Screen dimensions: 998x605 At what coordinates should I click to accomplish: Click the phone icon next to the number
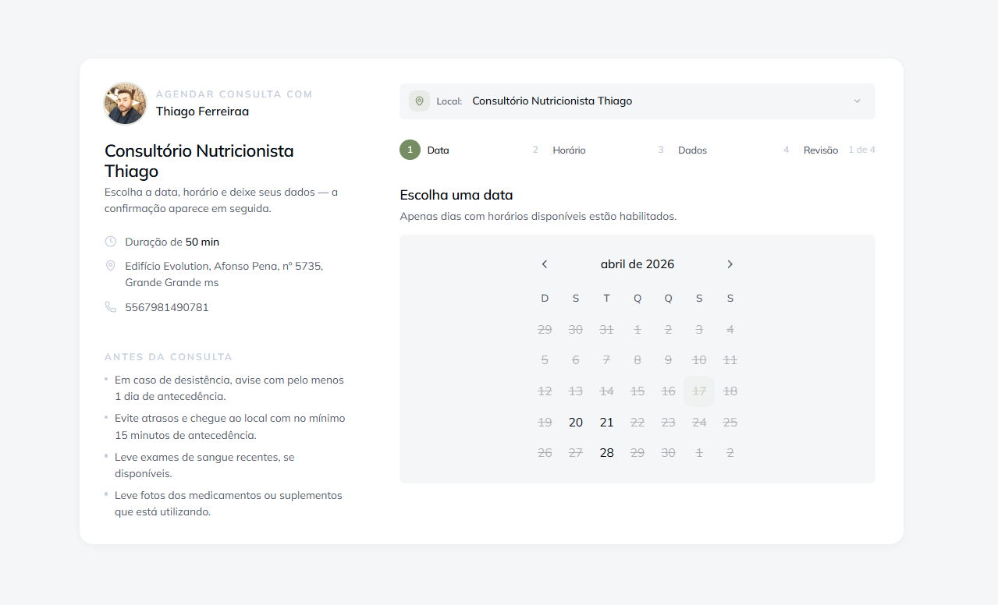pos(111,306)
